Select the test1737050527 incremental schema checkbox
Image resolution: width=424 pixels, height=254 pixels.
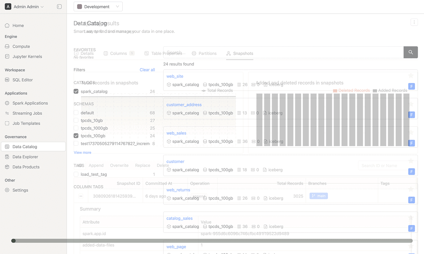click(x=76, y=144)
